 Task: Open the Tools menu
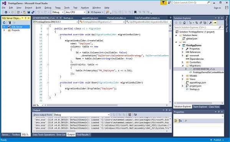pyautogui.click(x=67, y=8)
